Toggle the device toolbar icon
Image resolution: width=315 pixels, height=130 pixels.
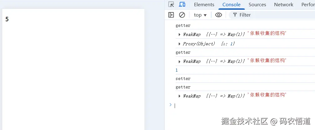point(182,4)
